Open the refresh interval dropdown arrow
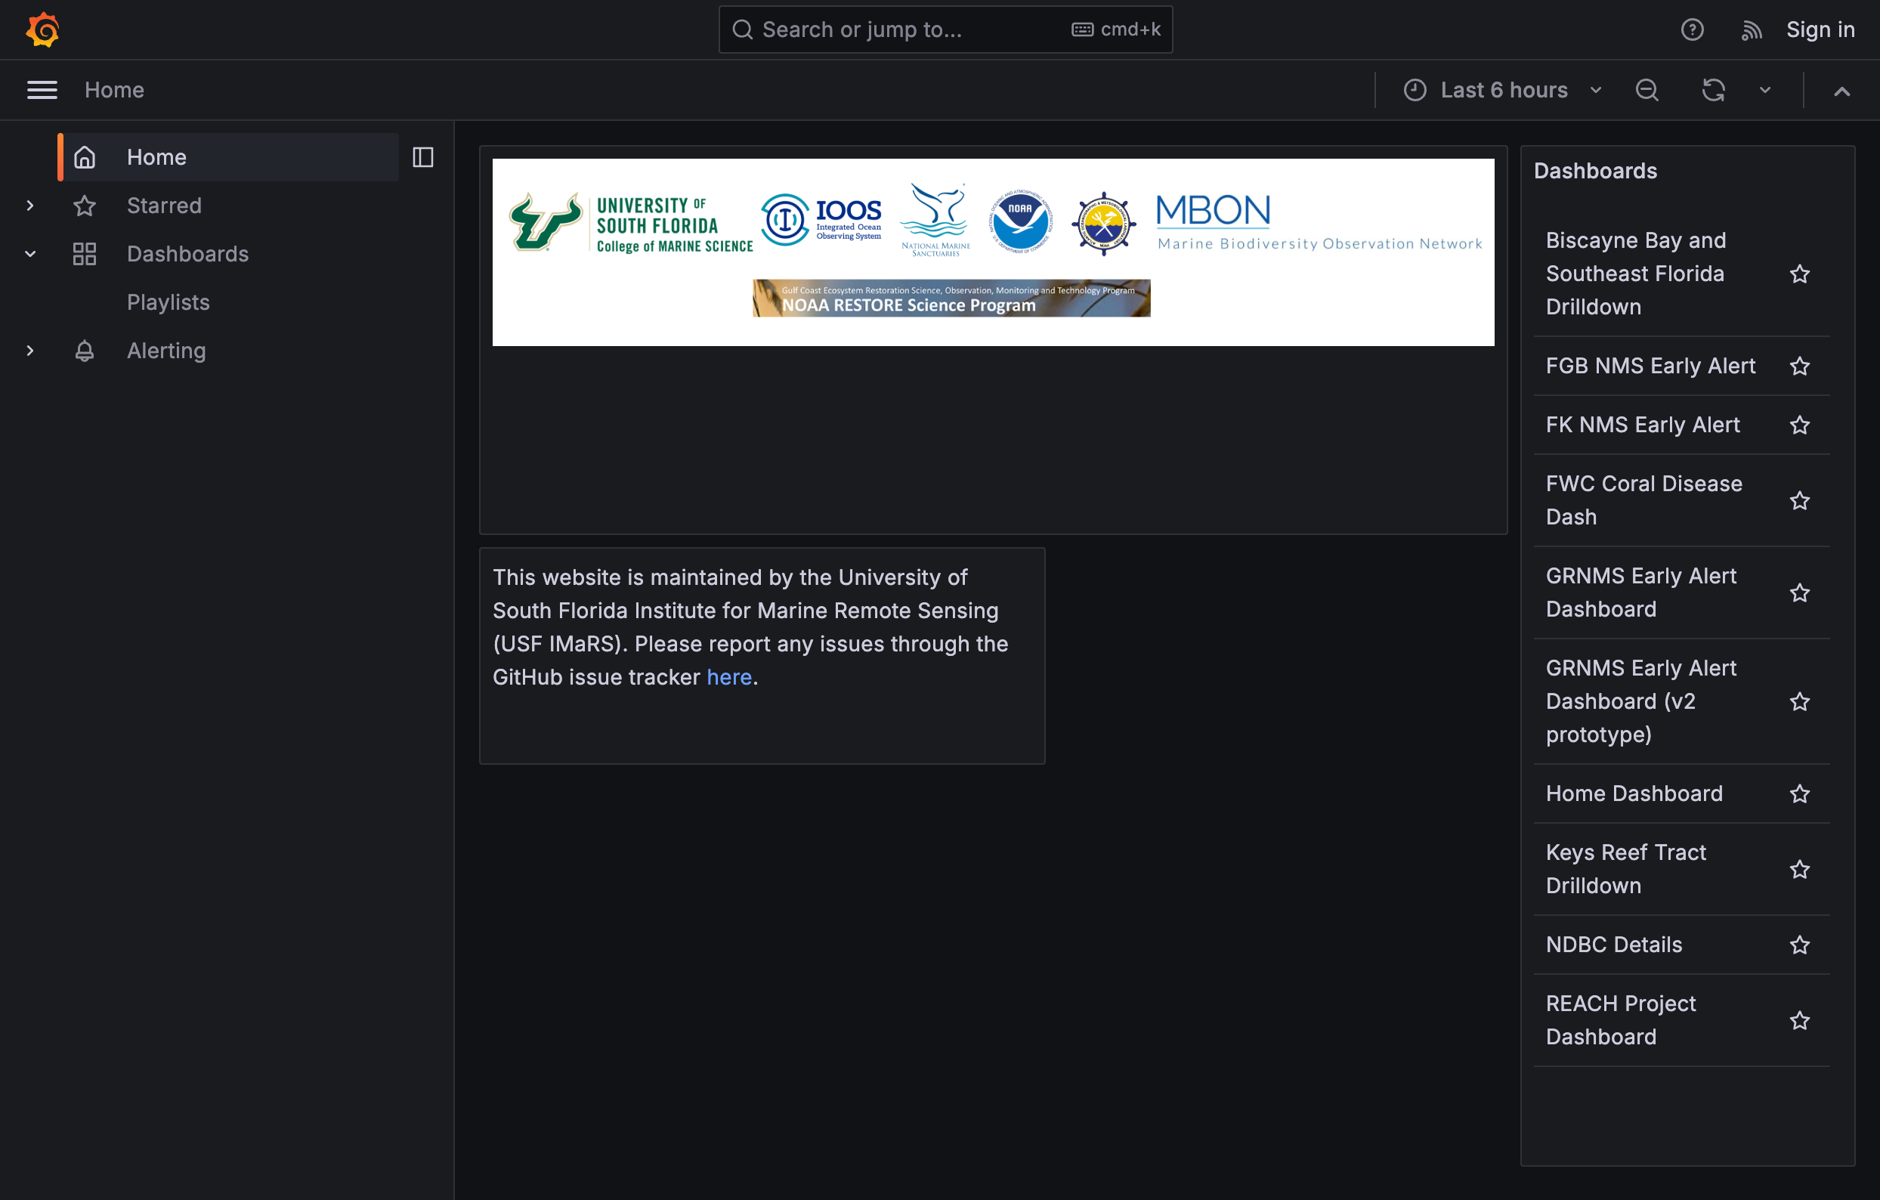 pyautogui.click(x=1765, y=90)
